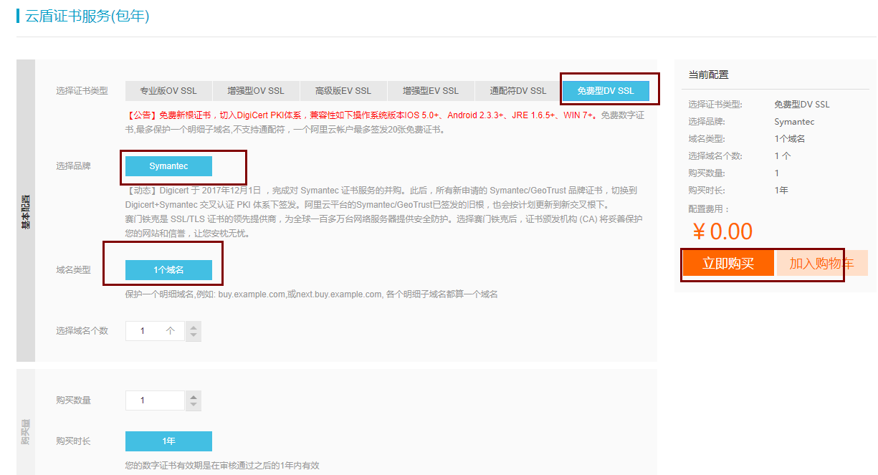The width and height of the screenshot is (878, 475).
Task: Increase 购买数量 with the up arrow
Action: point(194,396)
